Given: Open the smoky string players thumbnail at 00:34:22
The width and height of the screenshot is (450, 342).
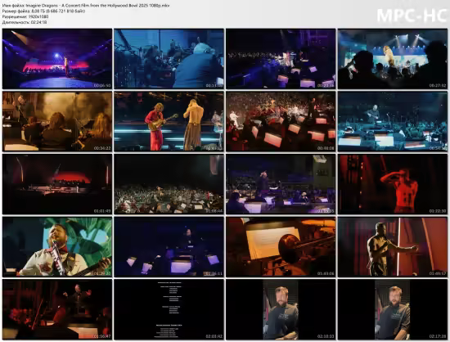Looking at the screenshot, I should tap(57, 121).
